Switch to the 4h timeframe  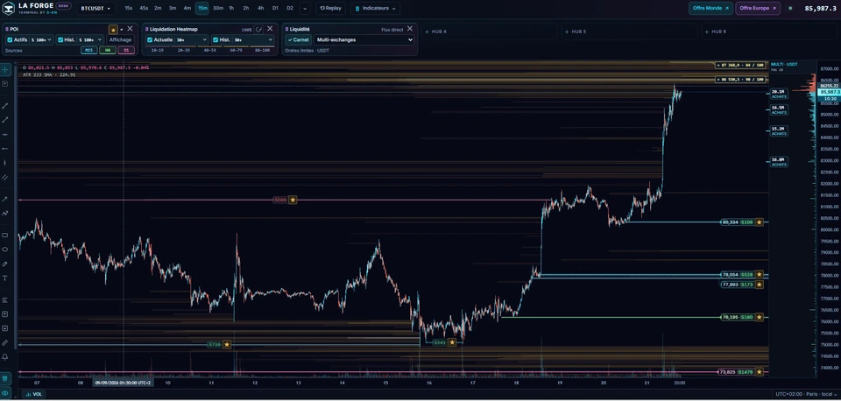click(260, 8)
